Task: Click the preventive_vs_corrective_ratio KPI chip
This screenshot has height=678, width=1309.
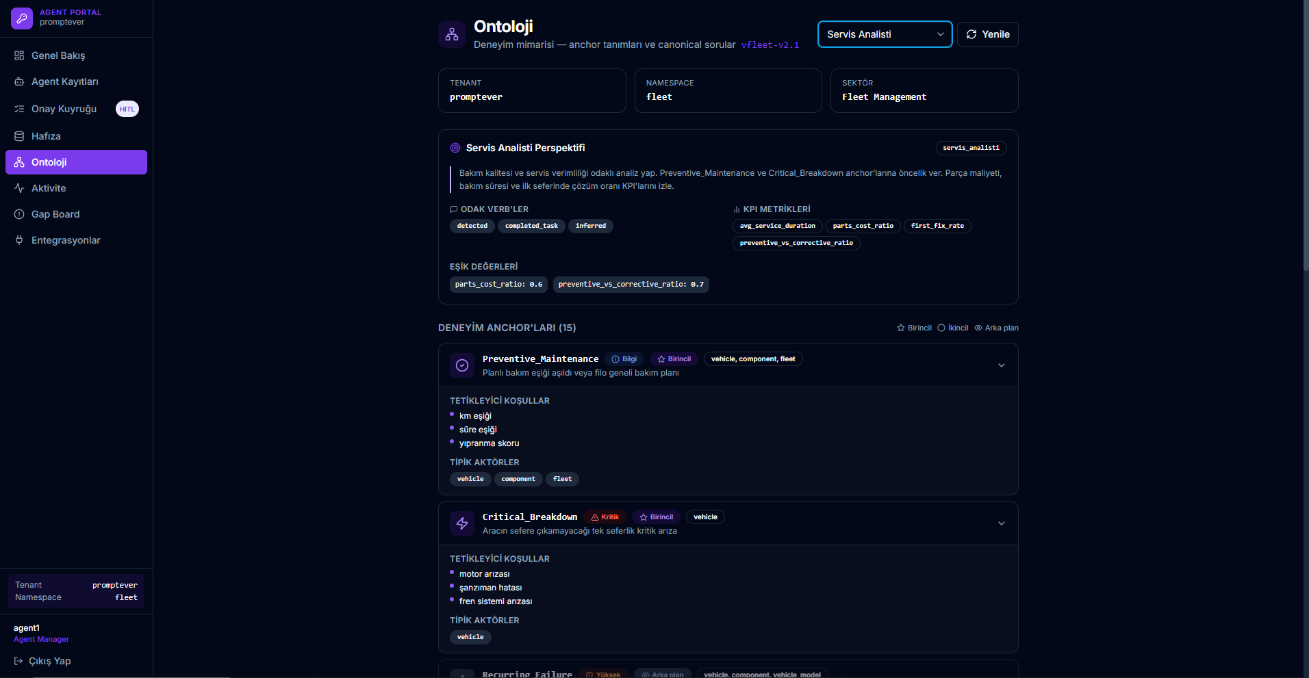Action: [x=796, y=243]
